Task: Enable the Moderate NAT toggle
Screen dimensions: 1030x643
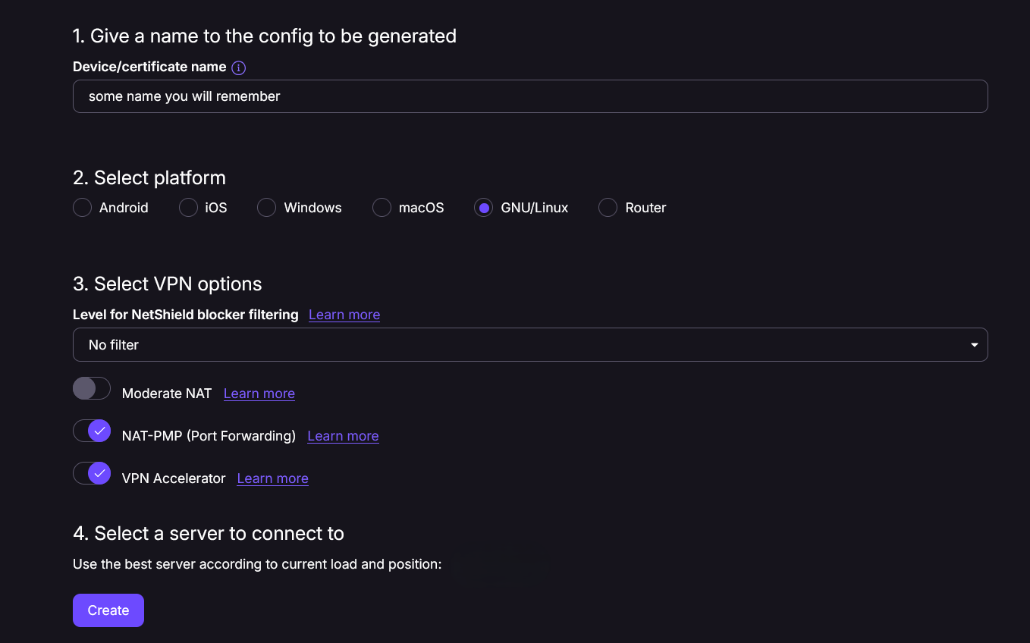Action: point(92,389)
